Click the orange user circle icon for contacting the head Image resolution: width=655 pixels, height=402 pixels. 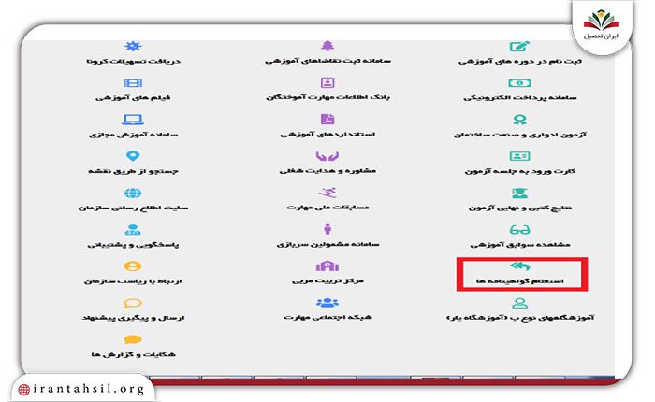[x=133, y=266]
